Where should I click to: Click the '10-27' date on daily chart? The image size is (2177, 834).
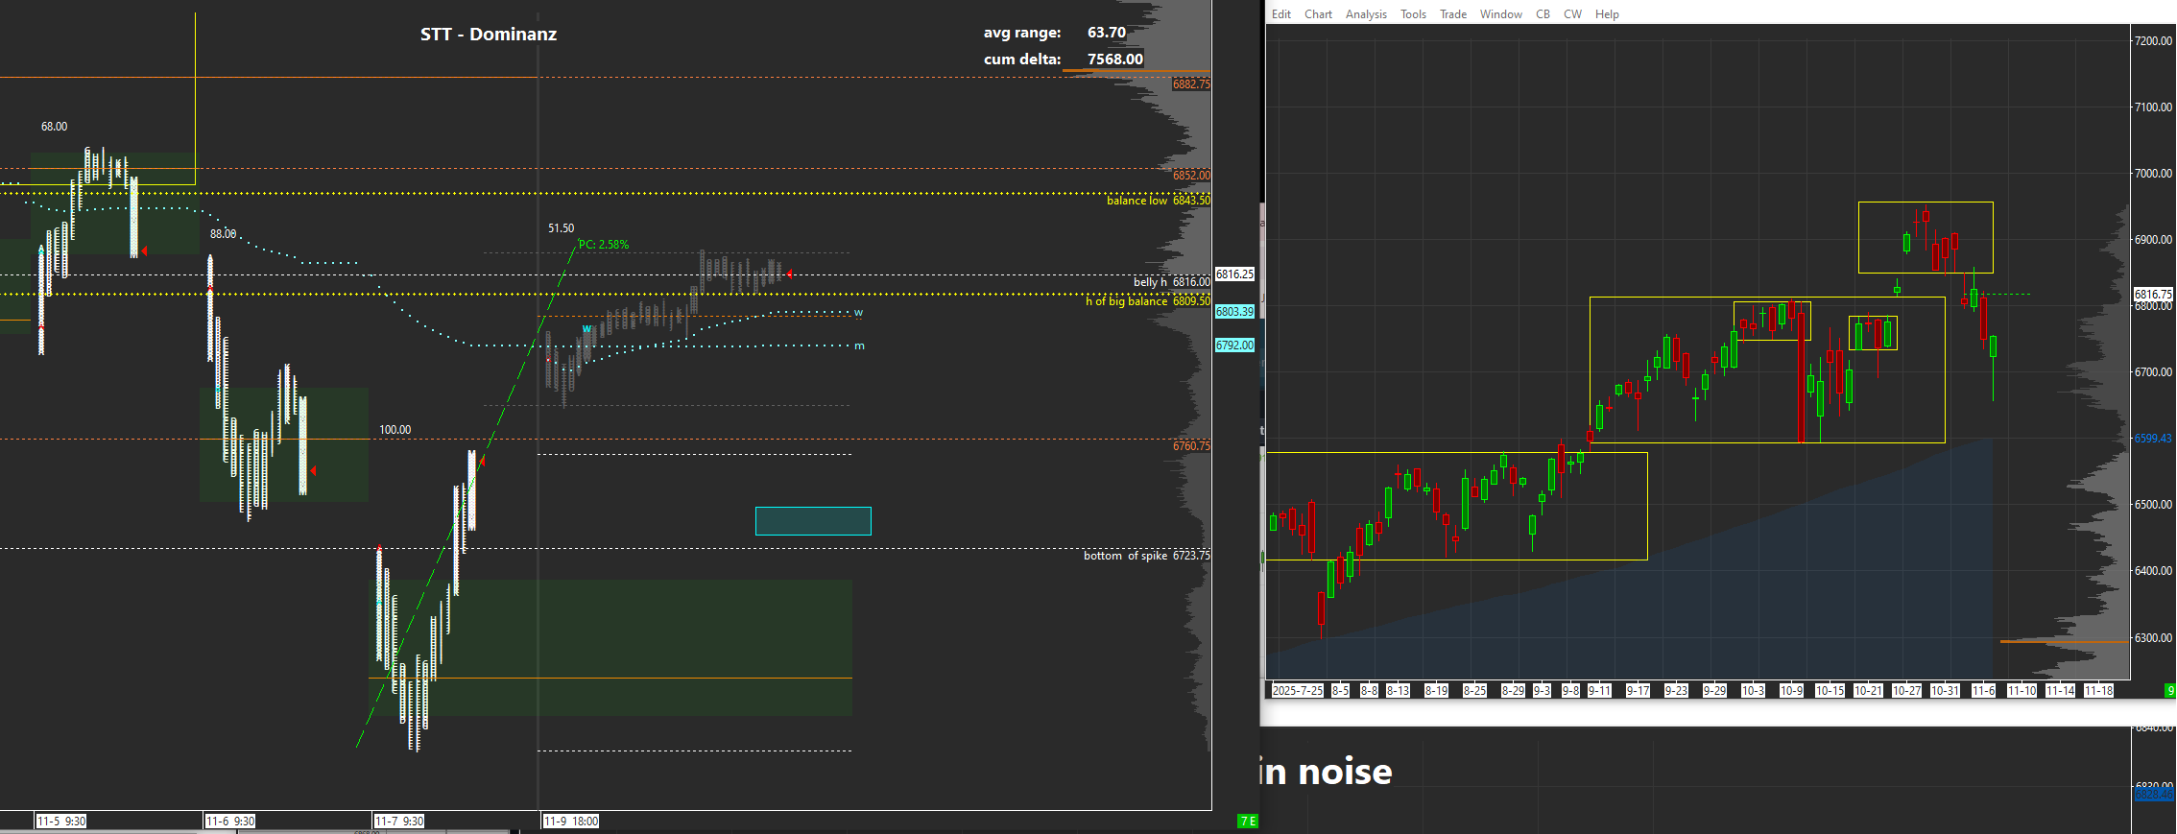(x=1906, y=691)
